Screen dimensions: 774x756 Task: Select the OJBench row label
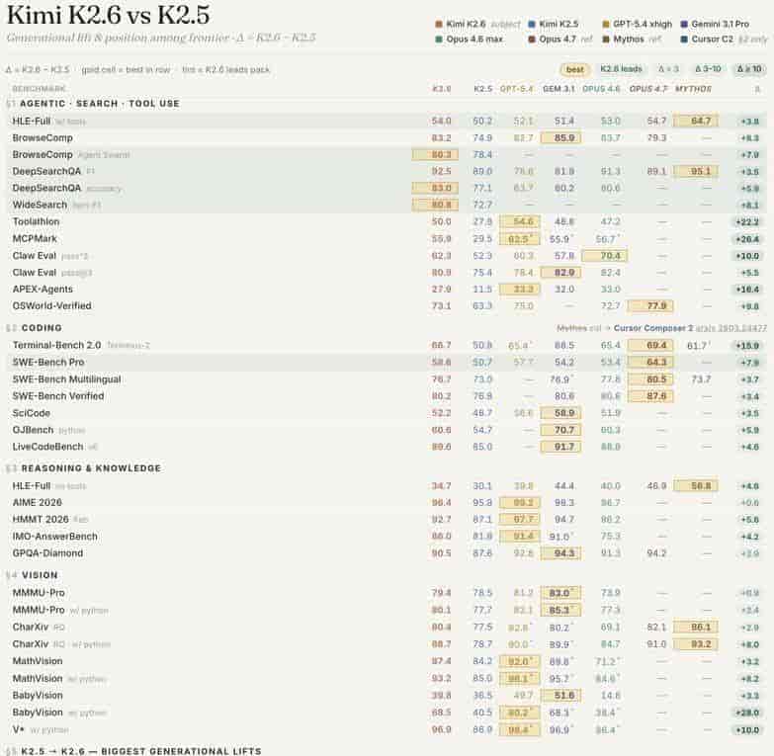pyautogui.click(x=33, y=430)
